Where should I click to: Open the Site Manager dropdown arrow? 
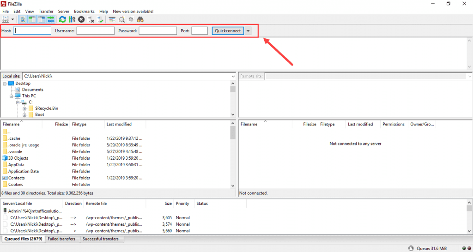click(12, 19)
